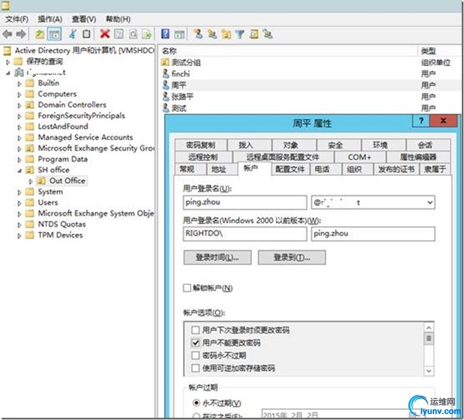Go up one level with folder icon
This screenshot has height=420, width=464.
tap(39, 34)
